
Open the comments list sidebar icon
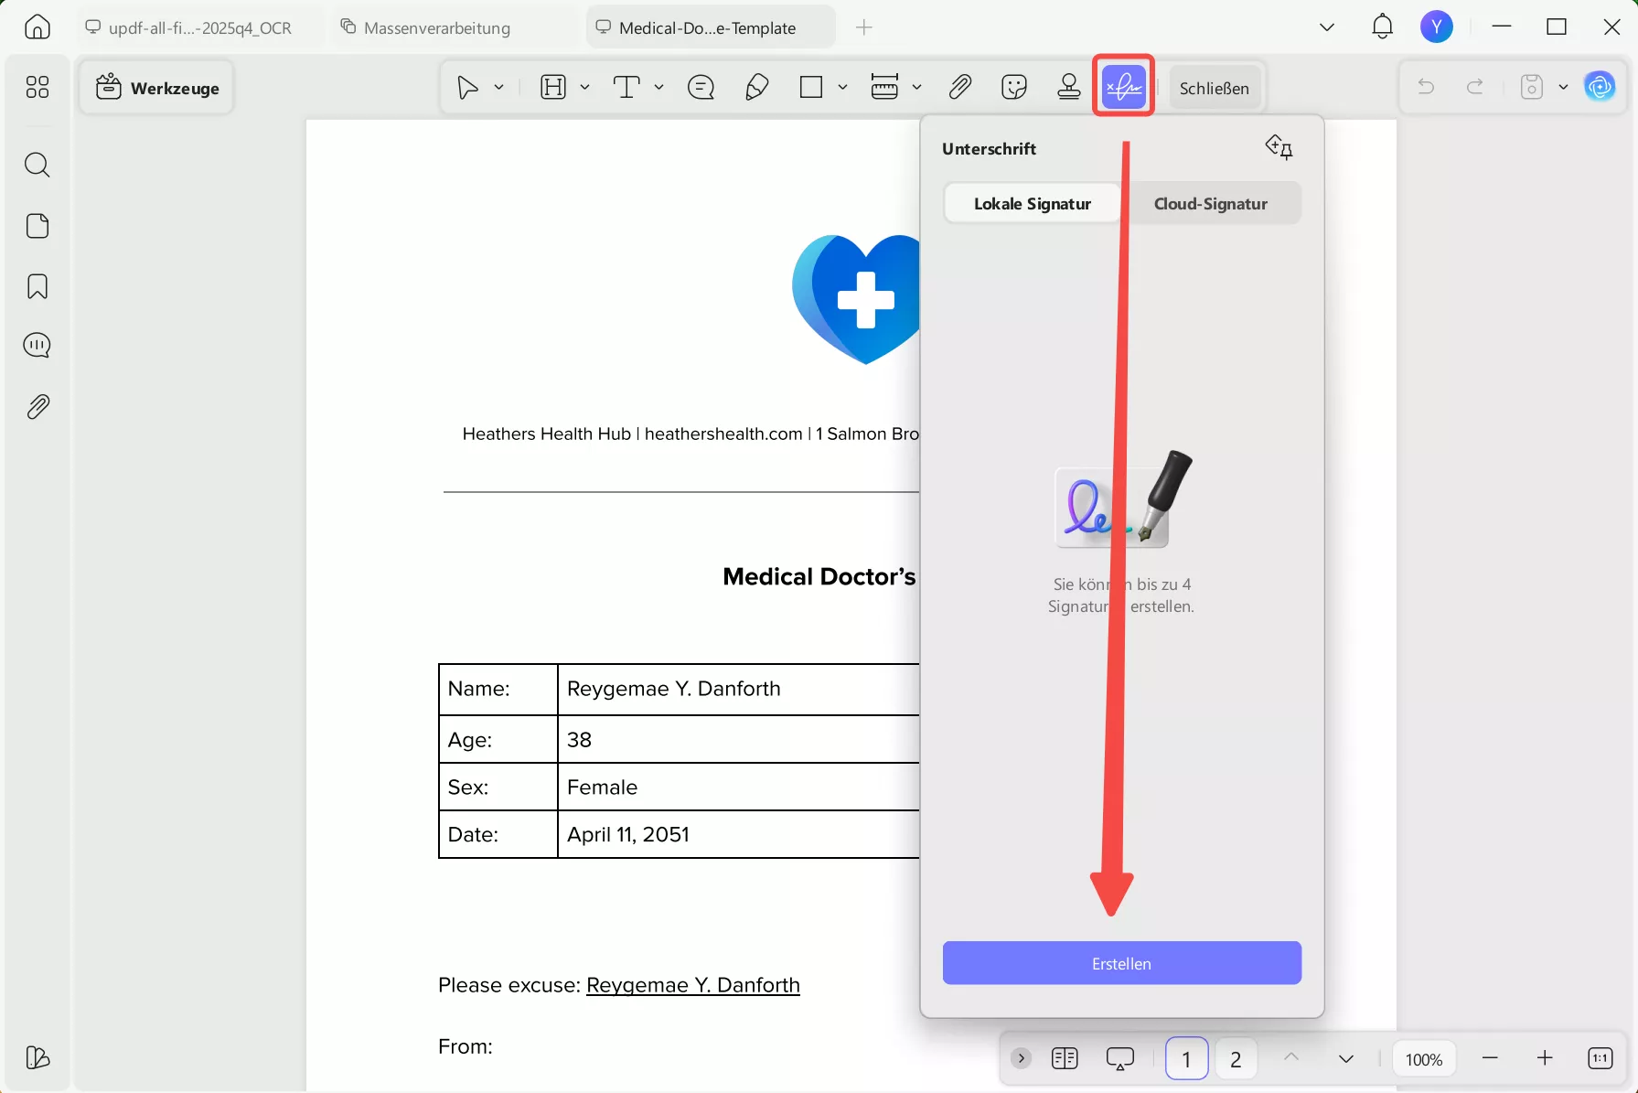click(x=37, y=346)
